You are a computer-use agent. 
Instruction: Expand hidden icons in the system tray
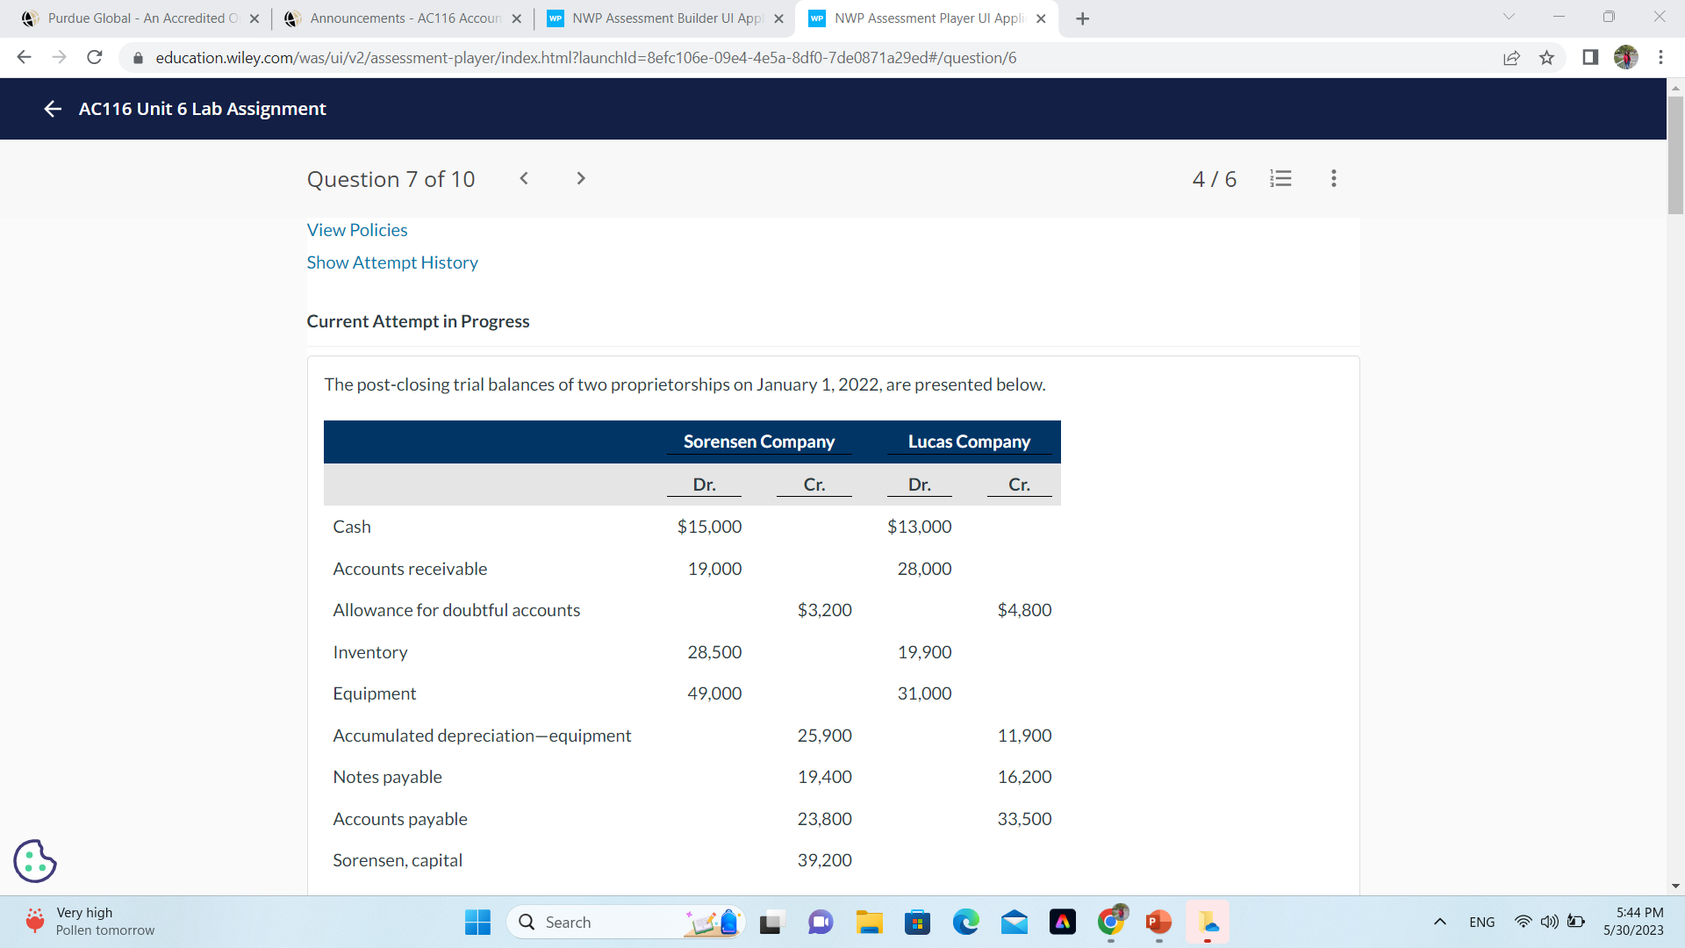[1439, 922]
